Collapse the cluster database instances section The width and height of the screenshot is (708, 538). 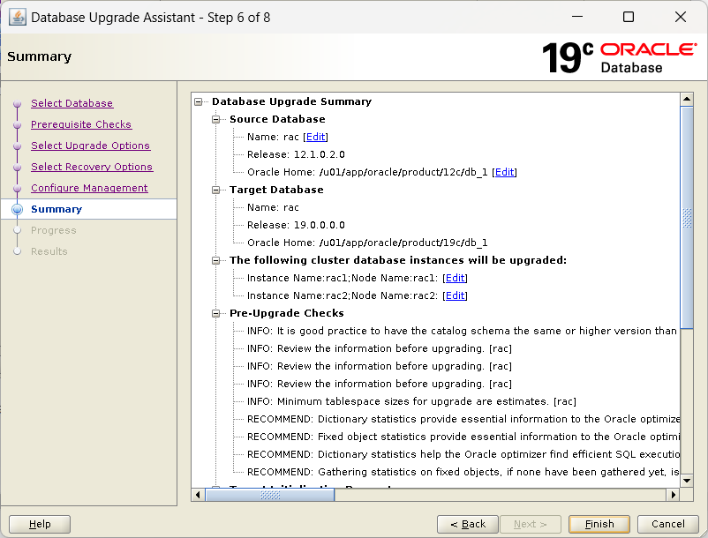coord(215,261)
